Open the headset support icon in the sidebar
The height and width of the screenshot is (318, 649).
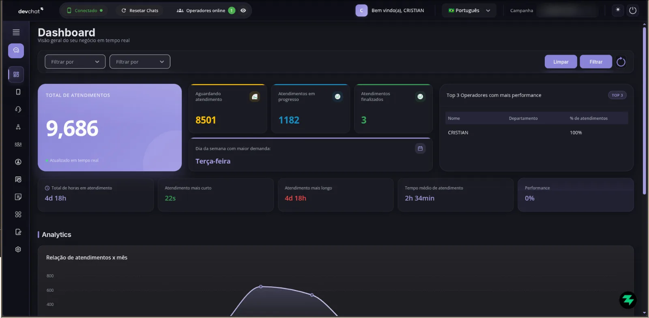tap(18, 109)
